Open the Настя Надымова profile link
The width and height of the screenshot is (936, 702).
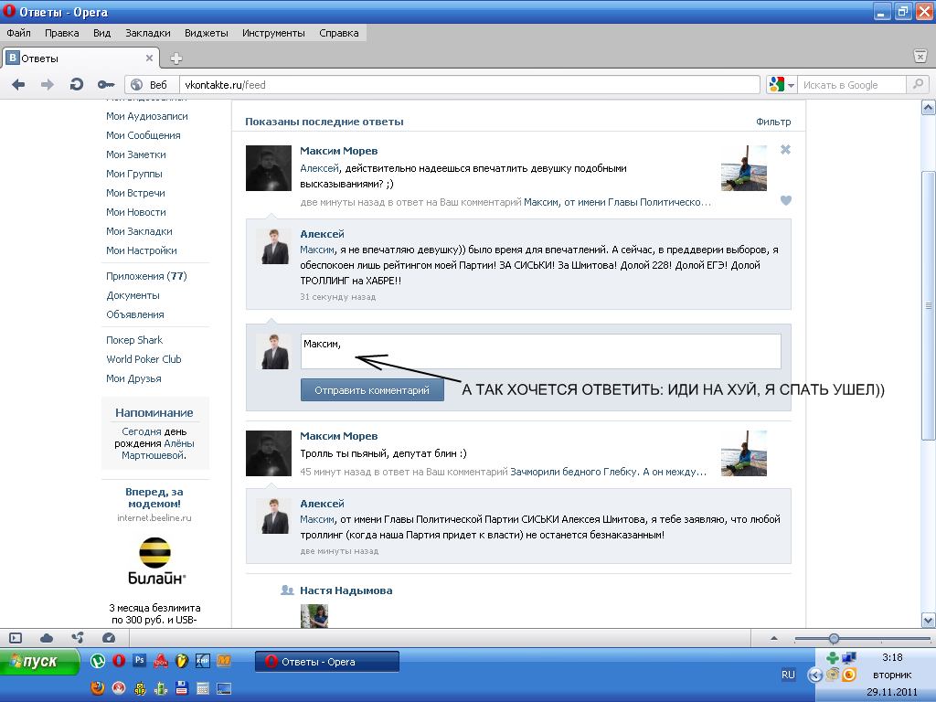(x=346, y=590)
